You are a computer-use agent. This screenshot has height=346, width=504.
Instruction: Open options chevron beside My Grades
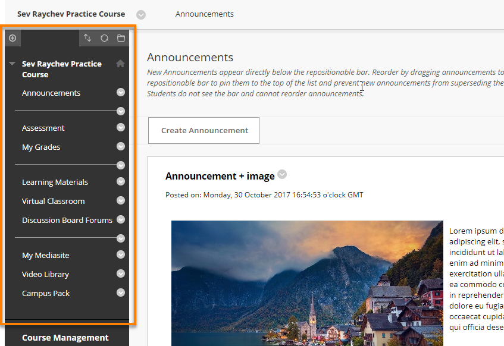coord(121,146)
